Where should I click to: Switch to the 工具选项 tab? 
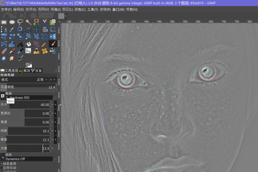(x=9, y=71)
